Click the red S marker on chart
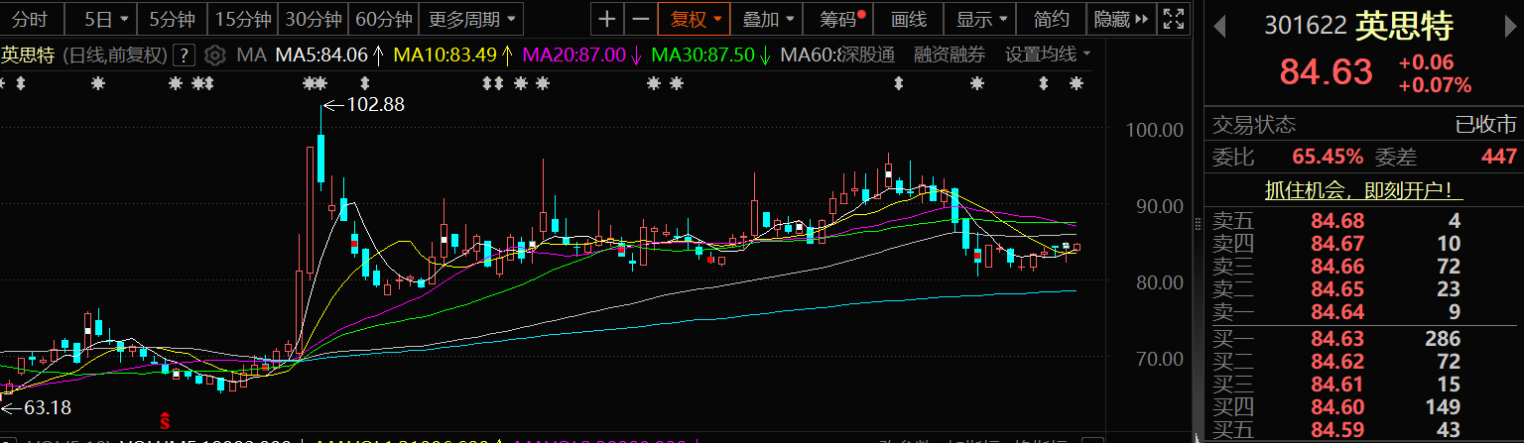This screenshot has width=1524, height=443. tap(166, 419)
